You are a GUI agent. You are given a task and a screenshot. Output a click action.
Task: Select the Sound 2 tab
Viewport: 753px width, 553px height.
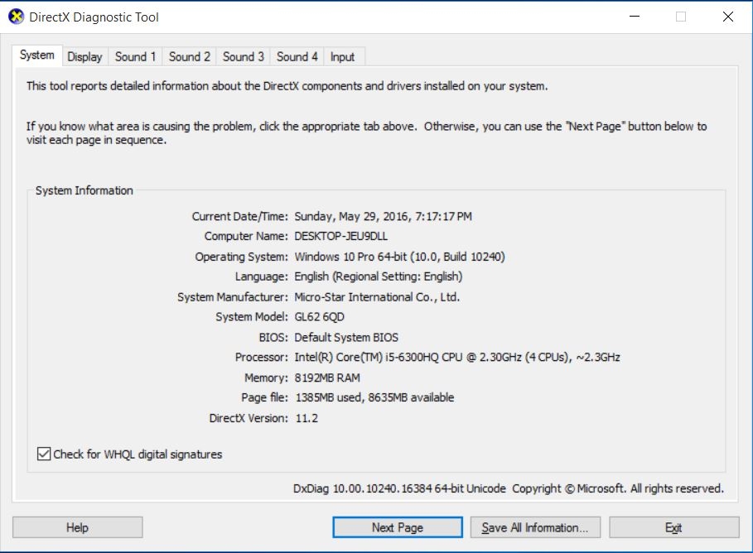[x=189, y=56]
